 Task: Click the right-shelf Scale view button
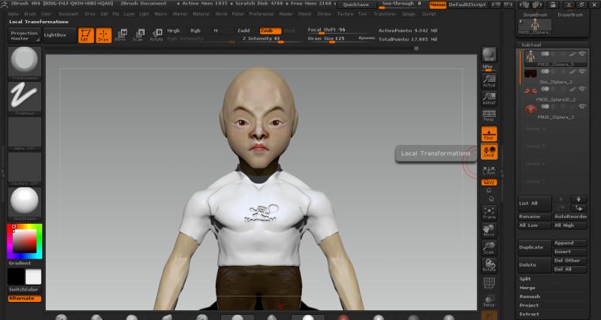tap(489, 248)
